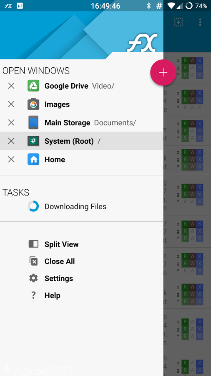Open the three-dot overflow menu
Viewport: 211px width, 376px height.
coord(200,22)
